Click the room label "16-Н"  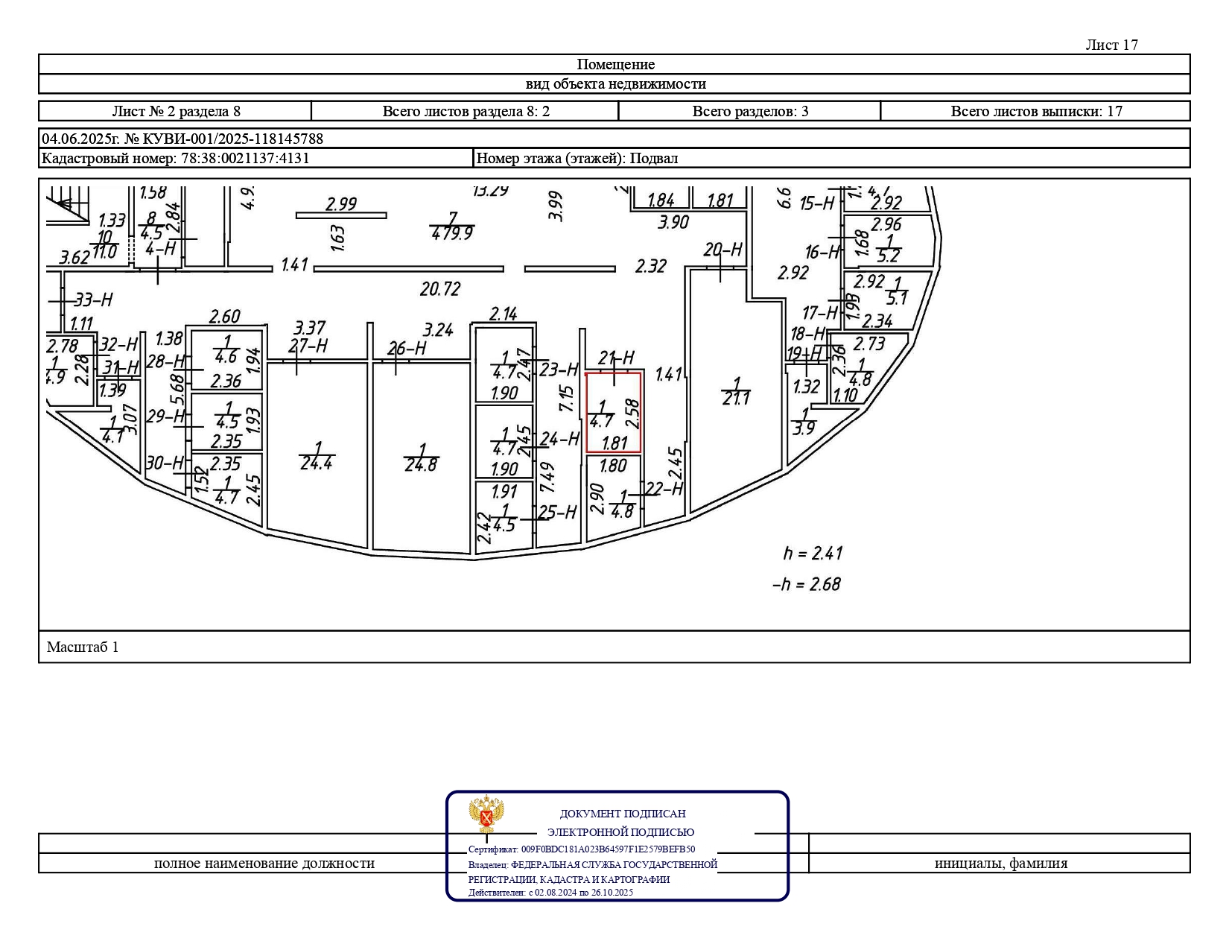tap(822, 252)
